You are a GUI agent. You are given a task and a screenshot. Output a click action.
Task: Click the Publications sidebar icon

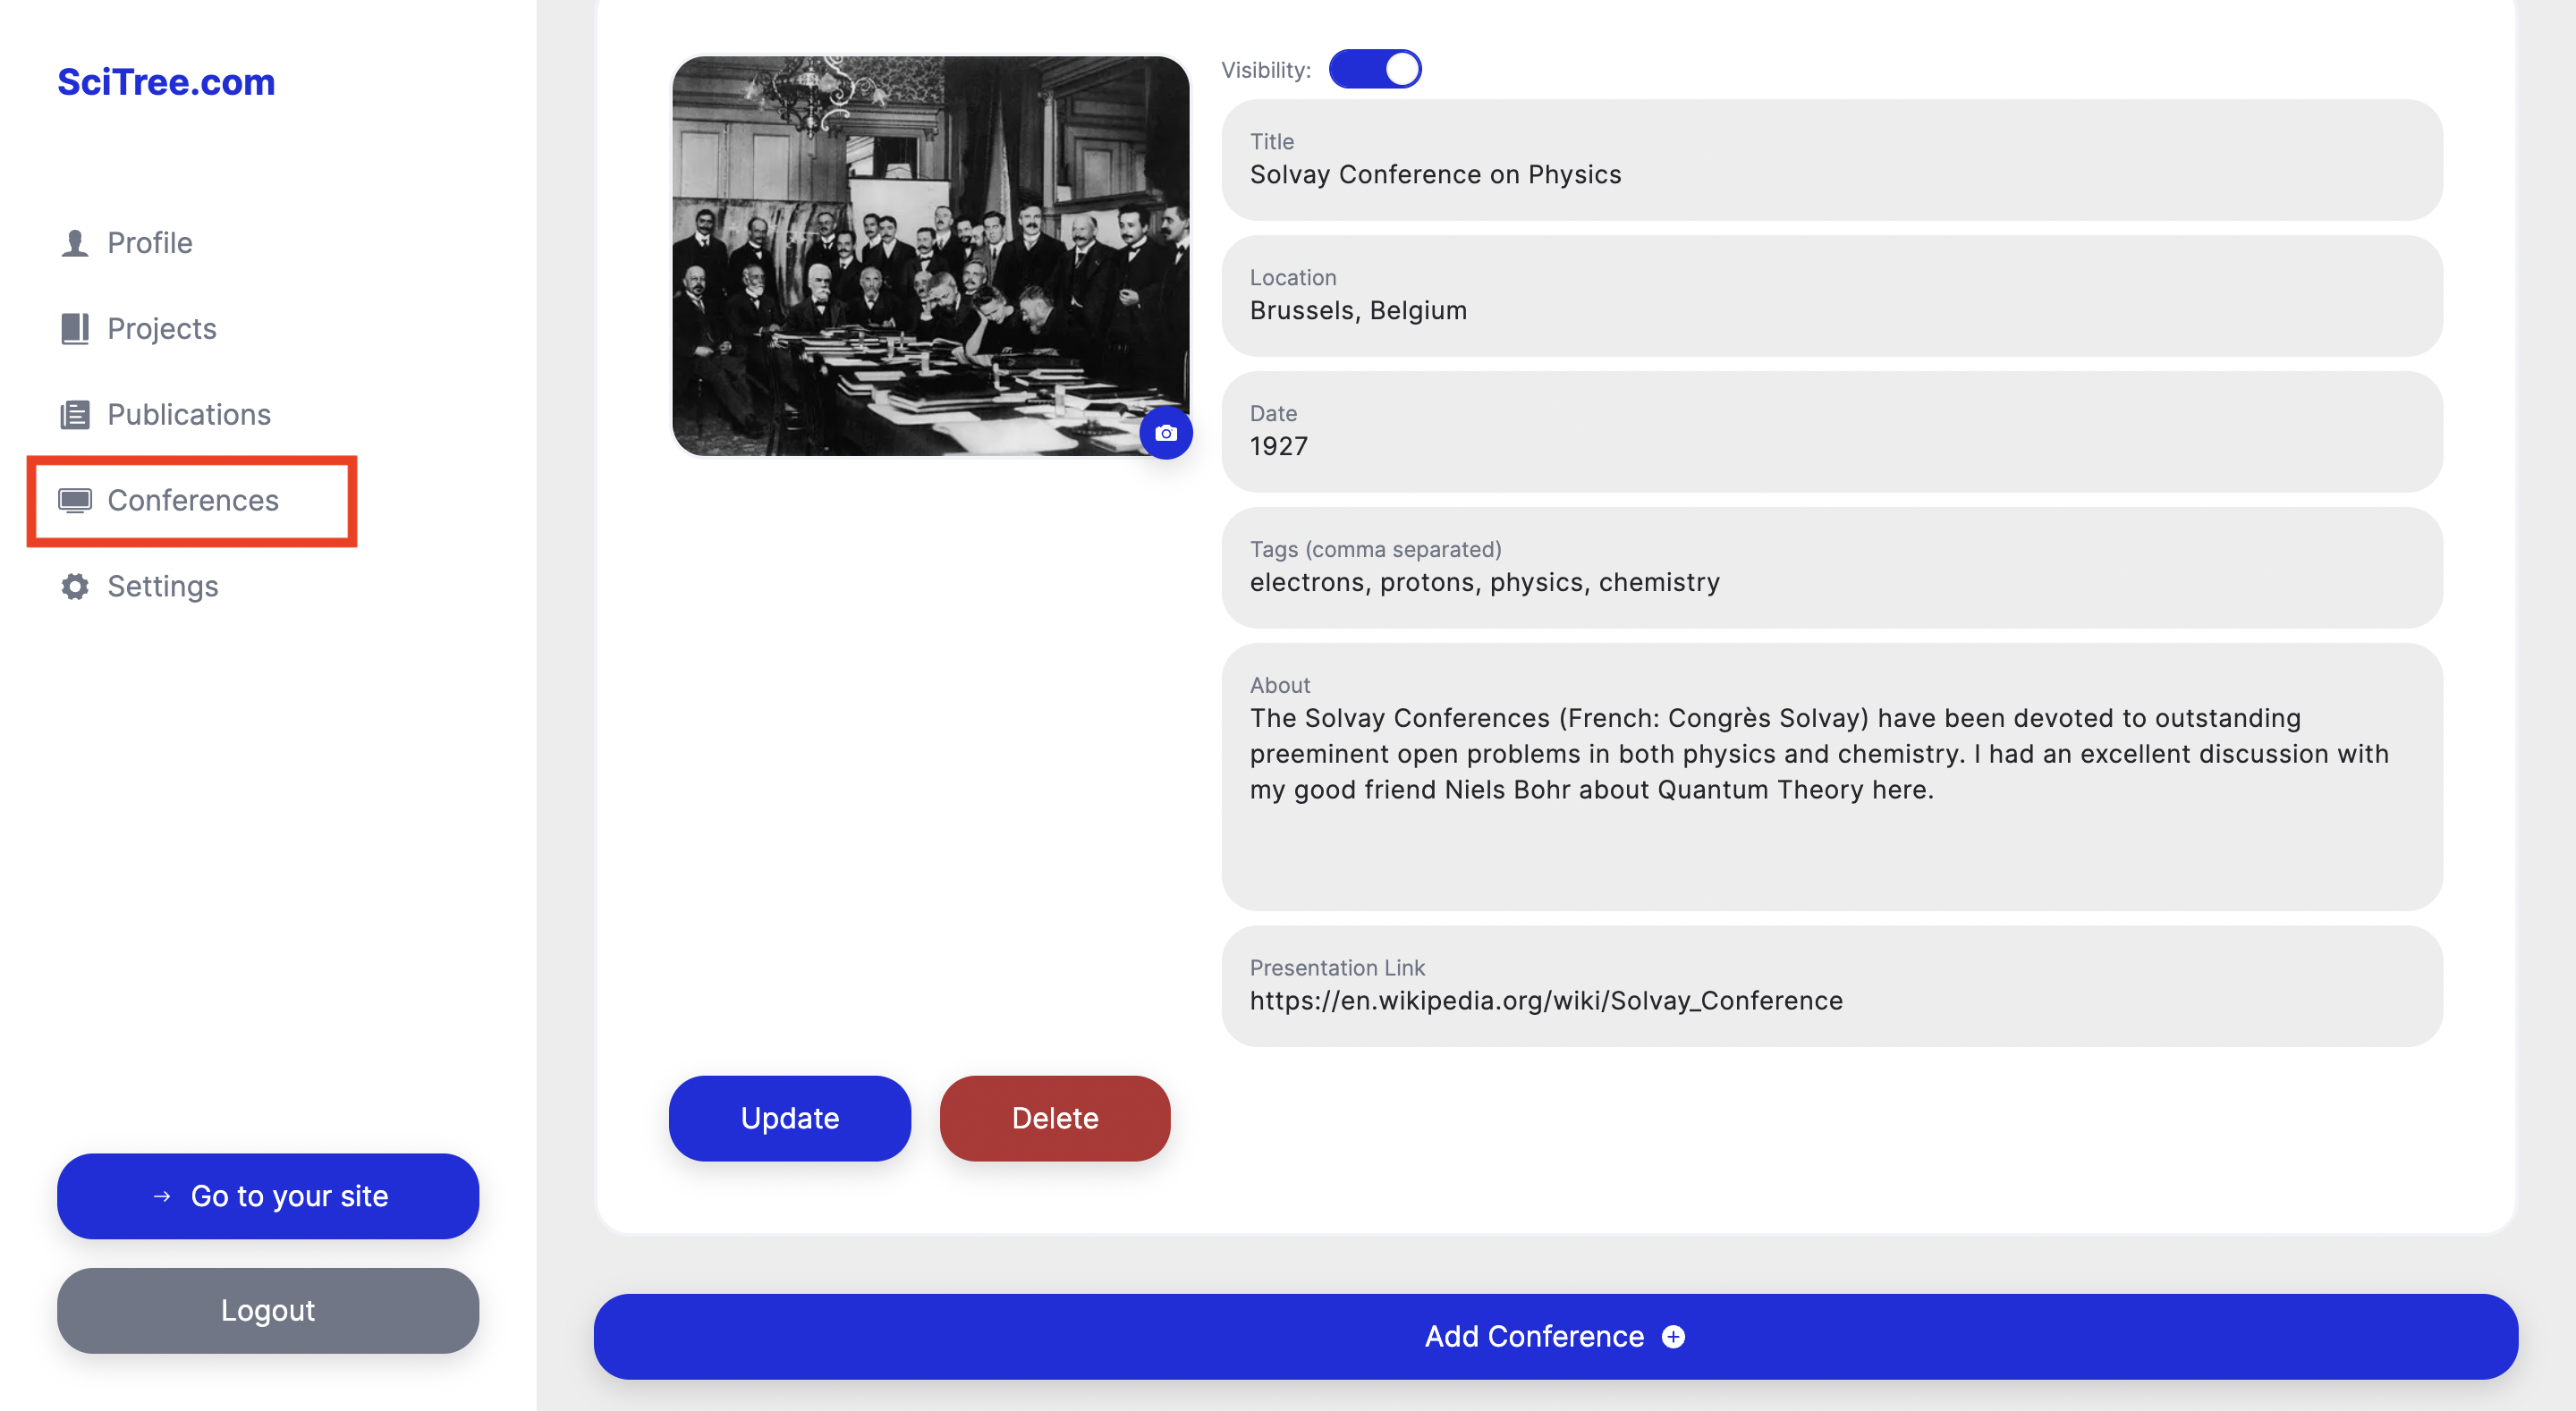[x=77, y=414]
